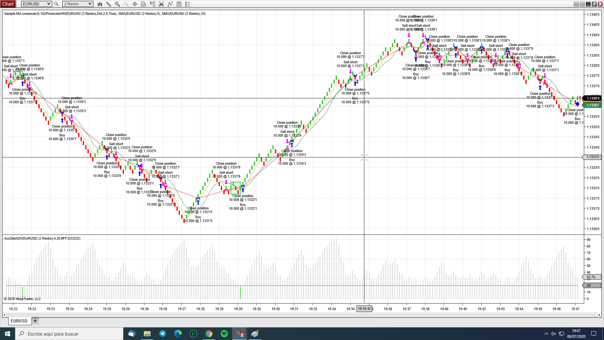
Task: Open the Indicators icon in toolbar
Action: pos(161,4)
